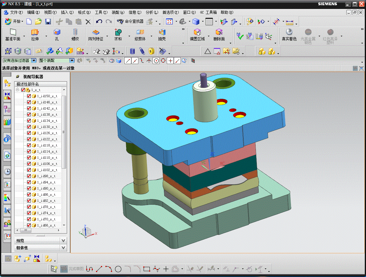Screen dimensions: 366x277
Task: Toggle visibility checkbox of 1_id122_x_t
Action: tap(29, 139)
